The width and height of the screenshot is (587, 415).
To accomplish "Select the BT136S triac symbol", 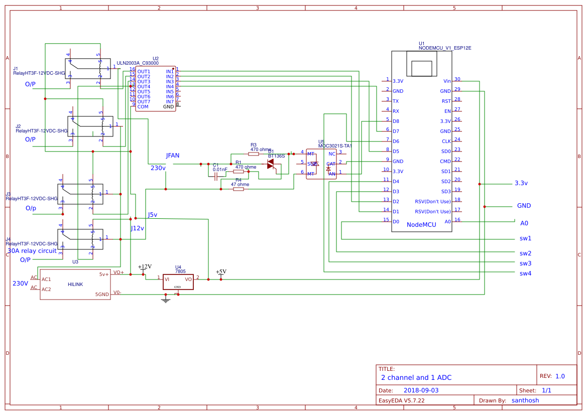I will coord(271,163).
